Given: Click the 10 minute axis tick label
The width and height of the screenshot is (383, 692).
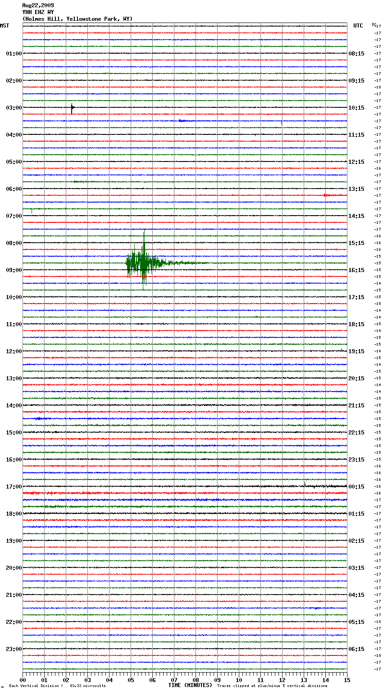Looking at the screenshot, I should click(239, 680).
